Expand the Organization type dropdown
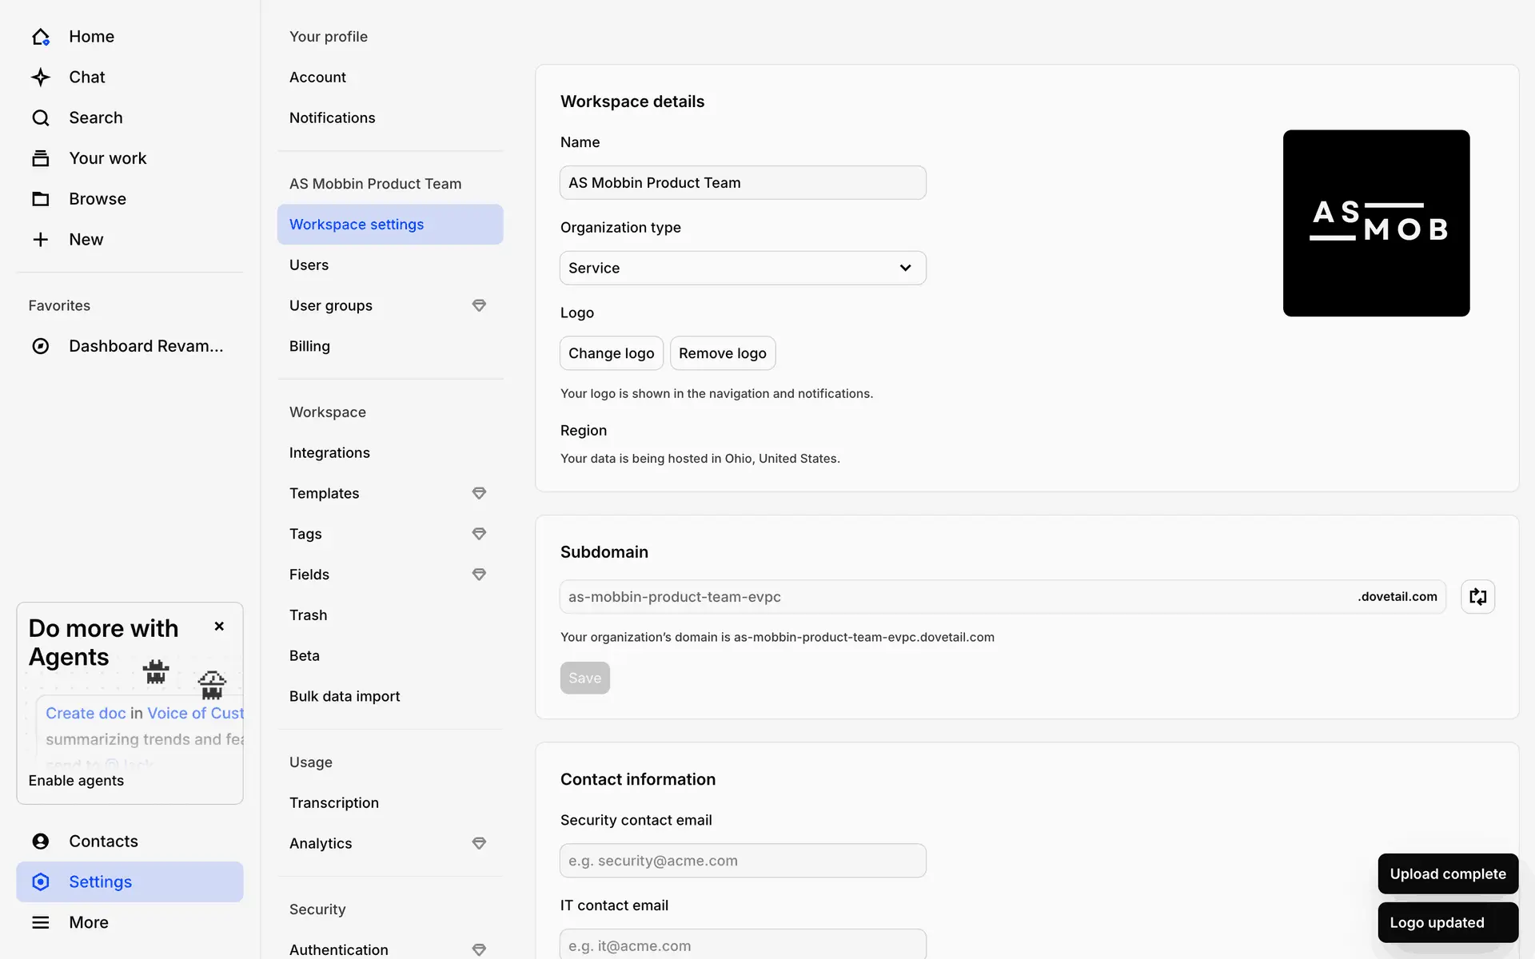 pyautogui.click(x=743, y=268)
